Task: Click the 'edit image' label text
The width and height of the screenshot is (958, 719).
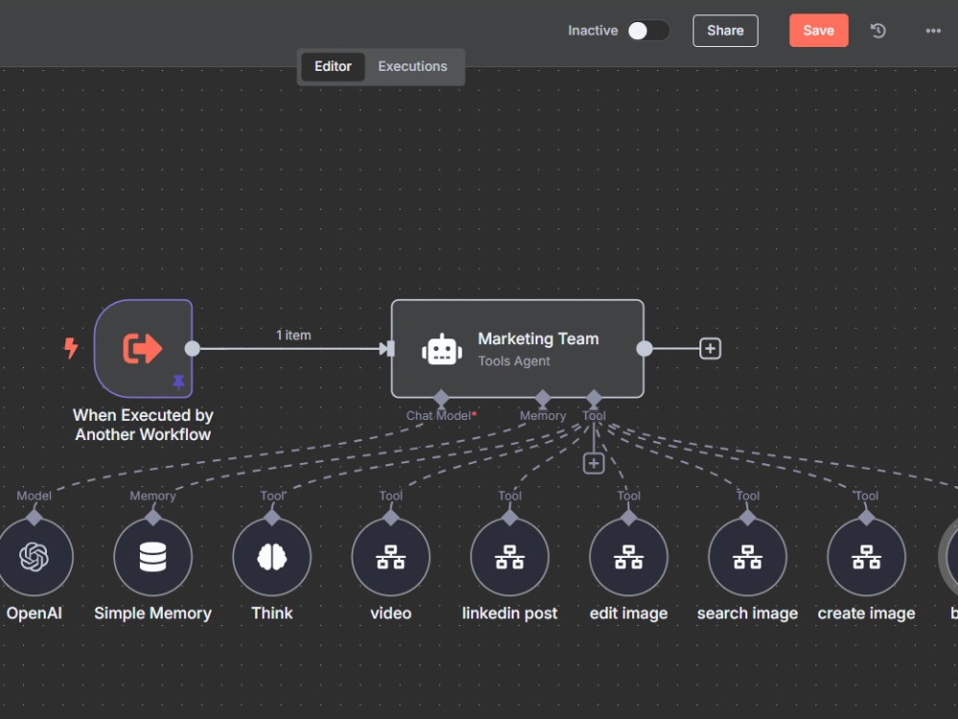Action: (628, 614)
